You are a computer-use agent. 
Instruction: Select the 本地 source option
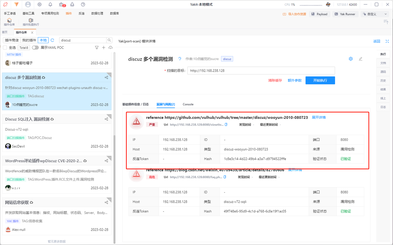point(43,40)
